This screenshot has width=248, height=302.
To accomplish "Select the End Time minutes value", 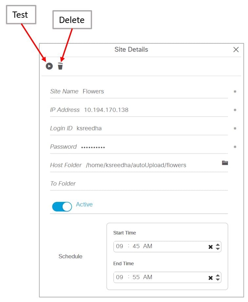I will pyautogui.click(x=136, y=277).
